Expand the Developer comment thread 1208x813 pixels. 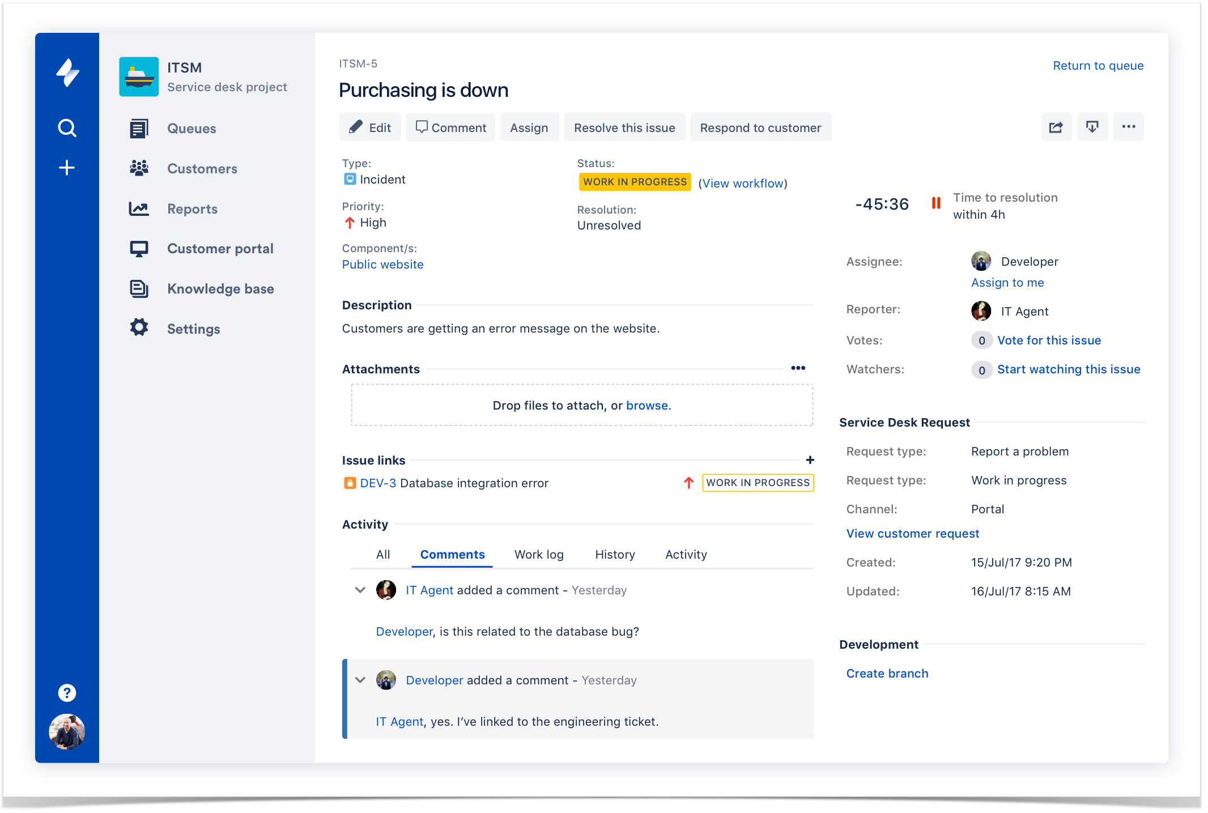click(x=360, y=679)
